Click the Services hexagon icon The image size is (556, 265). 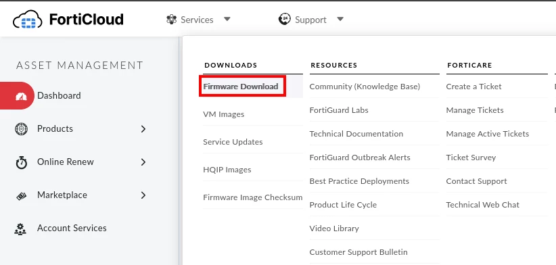coord(171,20)
